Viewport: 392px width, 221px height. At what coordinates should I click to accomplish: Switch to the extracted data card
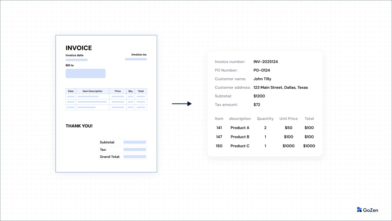coord(265,104)
